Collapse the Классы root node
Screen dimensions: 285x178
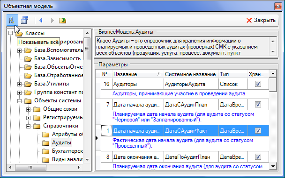[10, 33]
